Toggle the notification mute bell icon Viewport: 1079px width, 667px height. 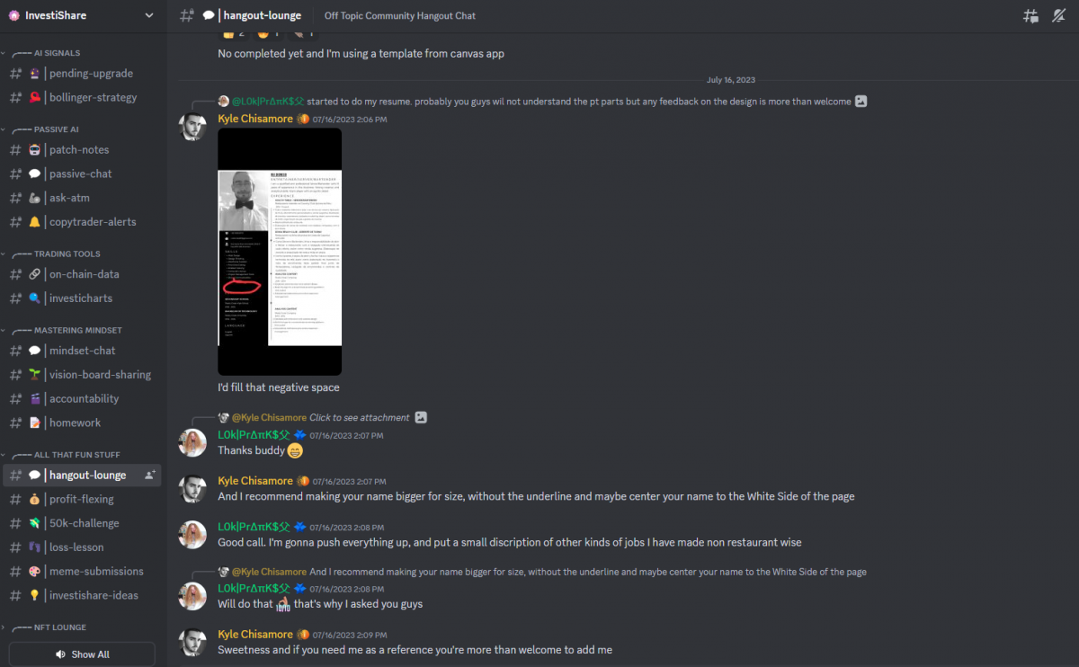[1058, 15]
